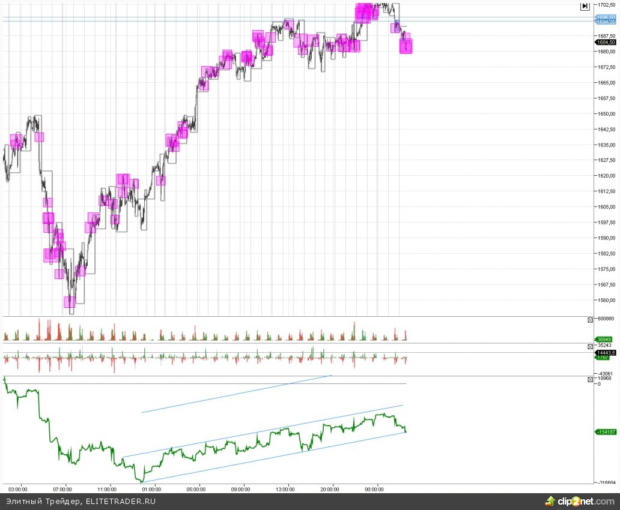
Task: Select the green 1787 delta value label
Action: pyautogui.click(x=603, y=358)
